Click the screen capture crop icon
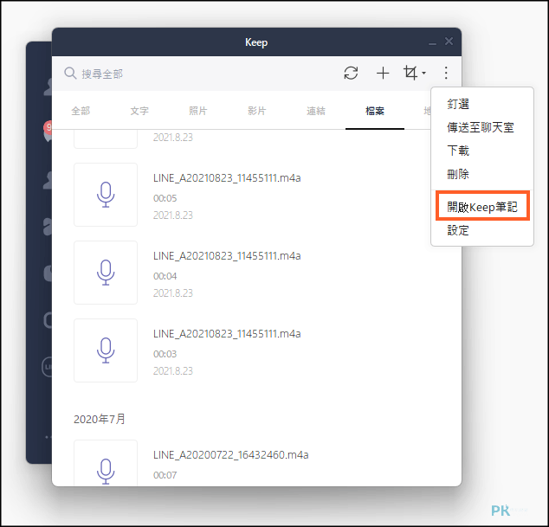Screen dimensions: 549x527 click(410, 73)
